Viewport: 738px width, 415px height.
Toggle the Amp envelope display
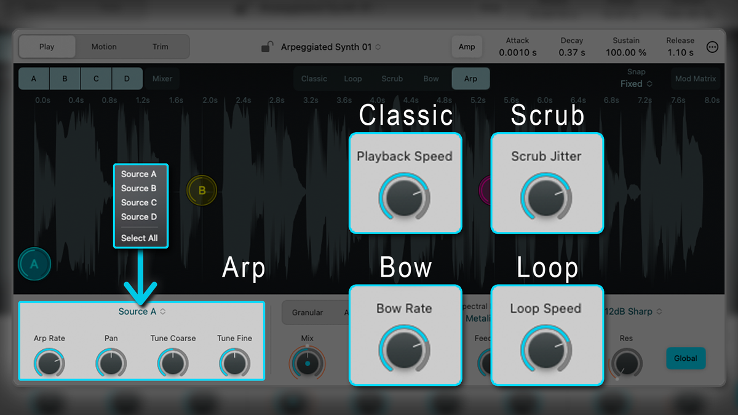point(467,46)
